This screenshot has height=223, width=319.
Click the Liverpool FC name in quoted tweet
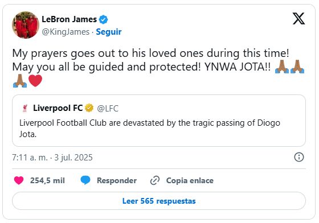pyautogui.click(x=58, y=108)
